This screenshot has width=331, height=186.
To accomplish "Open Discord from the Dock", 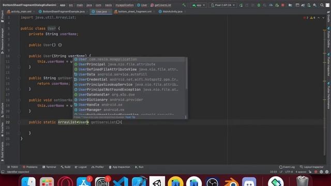I will click(x=249, y=181).
